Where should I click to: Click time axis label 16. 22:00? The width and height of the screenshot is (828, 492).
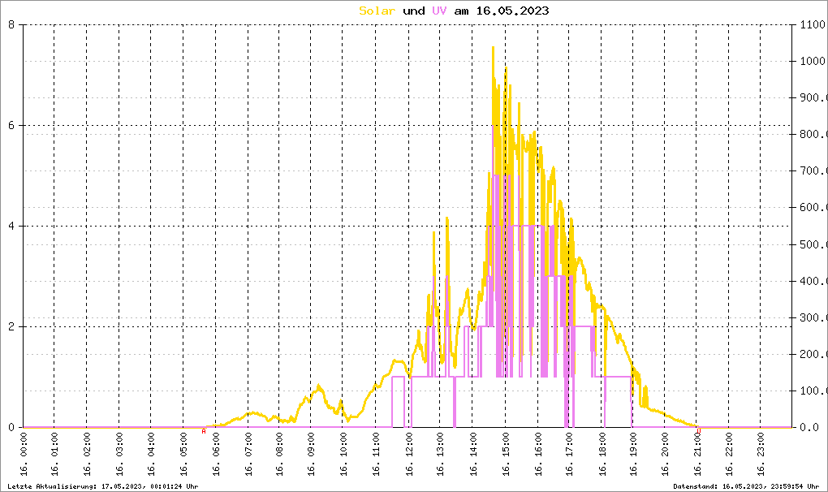pos(729,454)
